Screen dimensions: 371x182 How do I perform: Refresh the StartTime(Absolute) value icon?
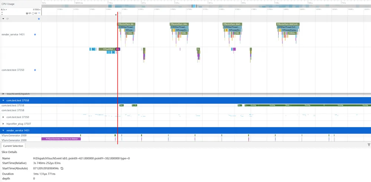click(x=62, y=169)
